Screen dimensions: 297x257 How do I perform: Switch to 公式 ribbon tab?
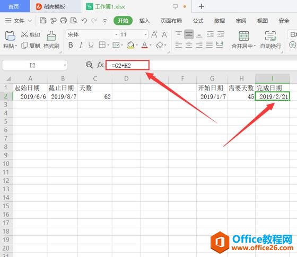(x=198, y=21)
